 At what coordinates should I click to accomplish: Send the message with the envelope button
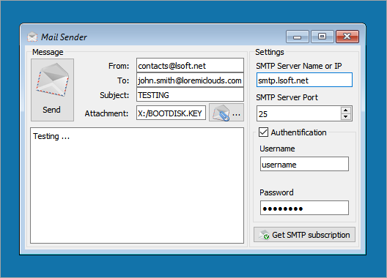tap(52, 90)
